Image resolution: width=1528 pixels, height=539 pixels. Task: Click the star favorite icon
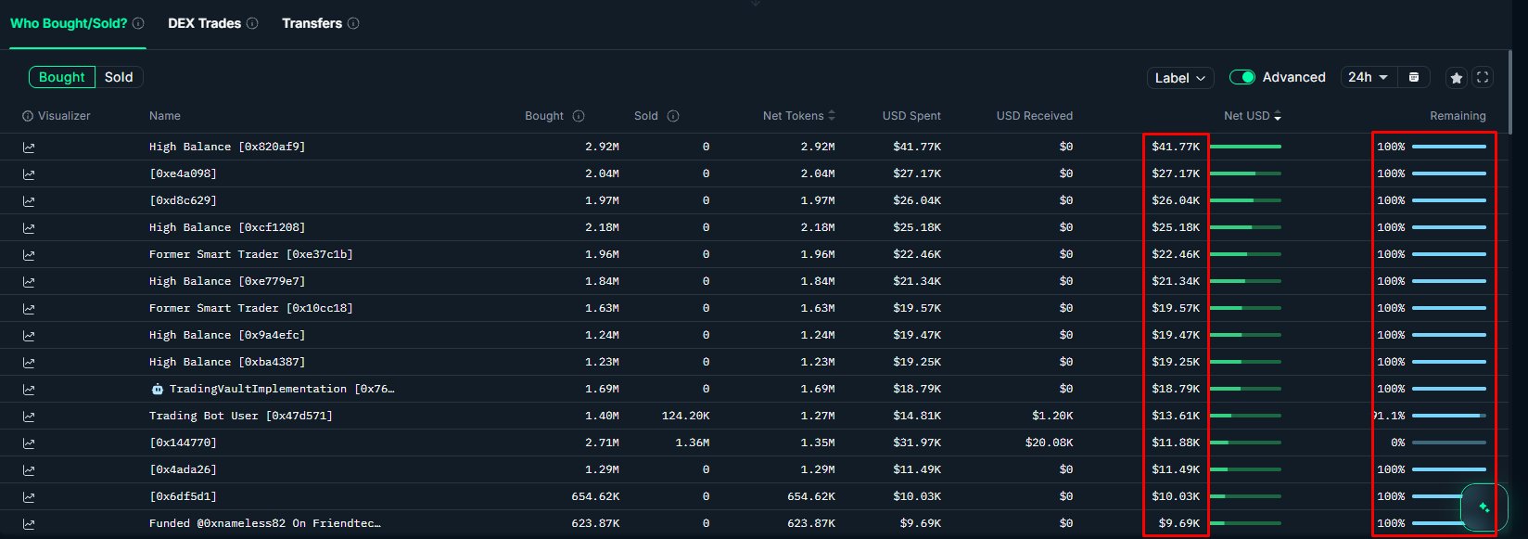point(1457,78)
